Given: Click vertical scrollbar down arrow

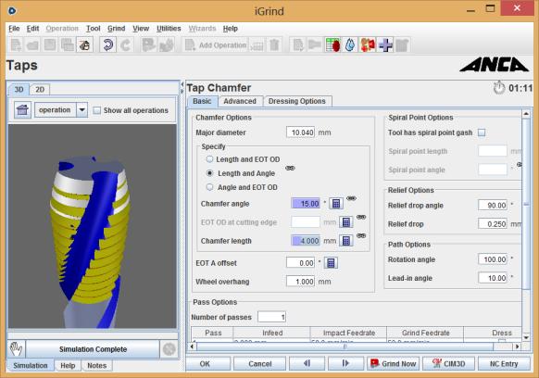Looking at the screenshot, I should 526,338.
